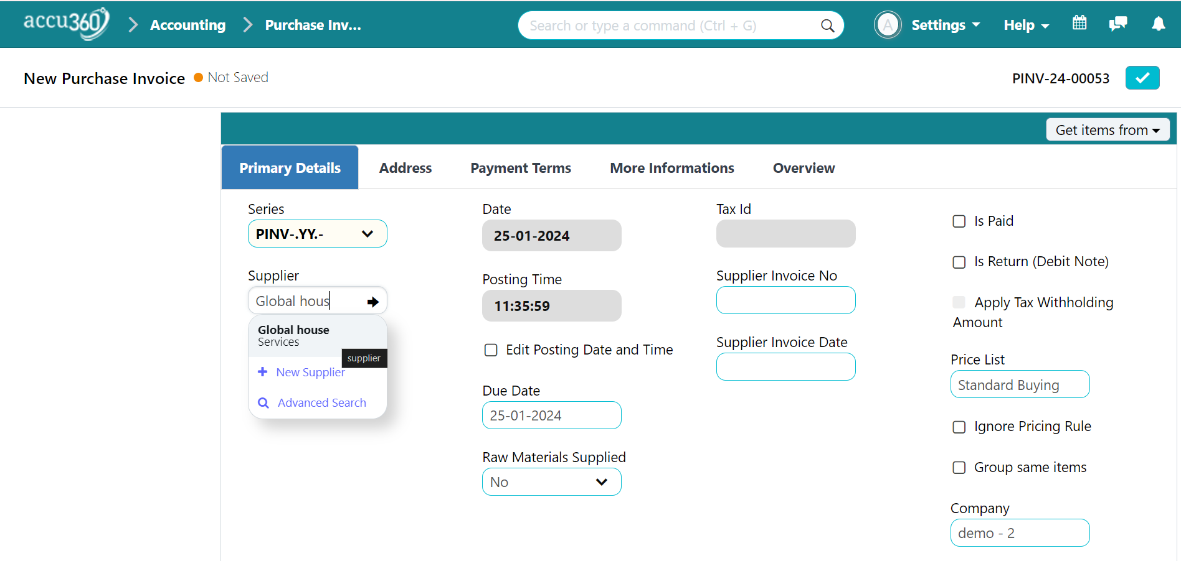Click the Supplier Invoice No field
The width and height of the screenshot is (1181, 561).
(x=786, y=300)
